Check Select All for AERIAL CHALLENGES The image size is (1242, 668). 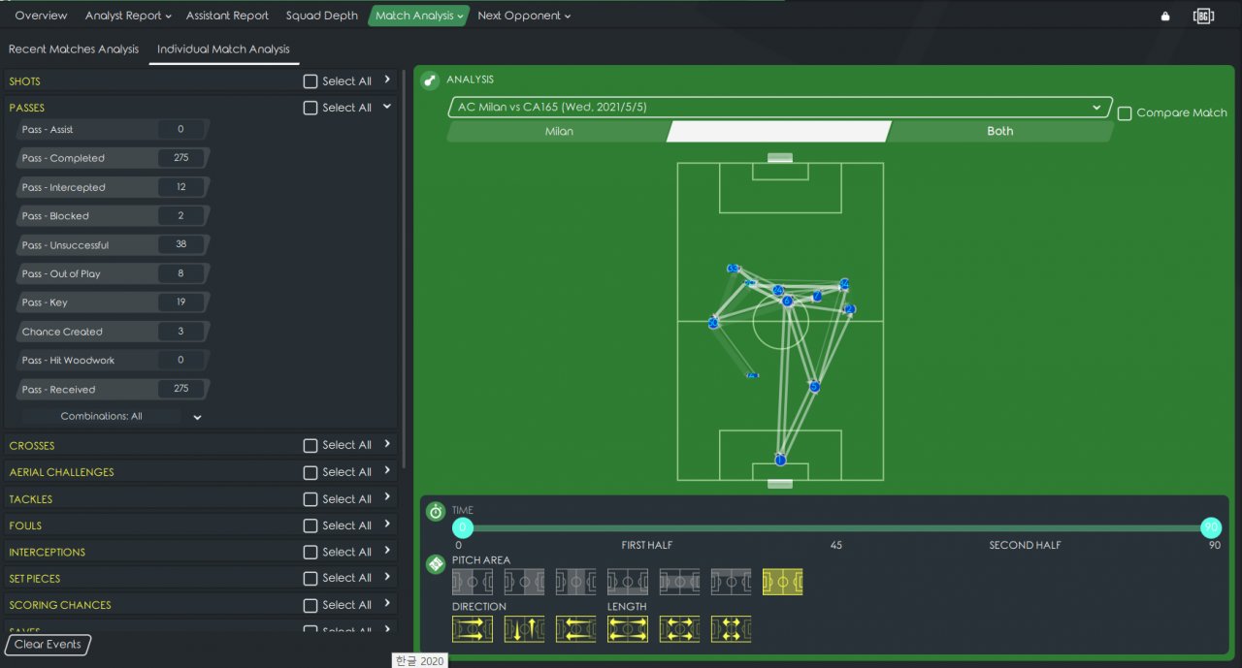[310, 472]
